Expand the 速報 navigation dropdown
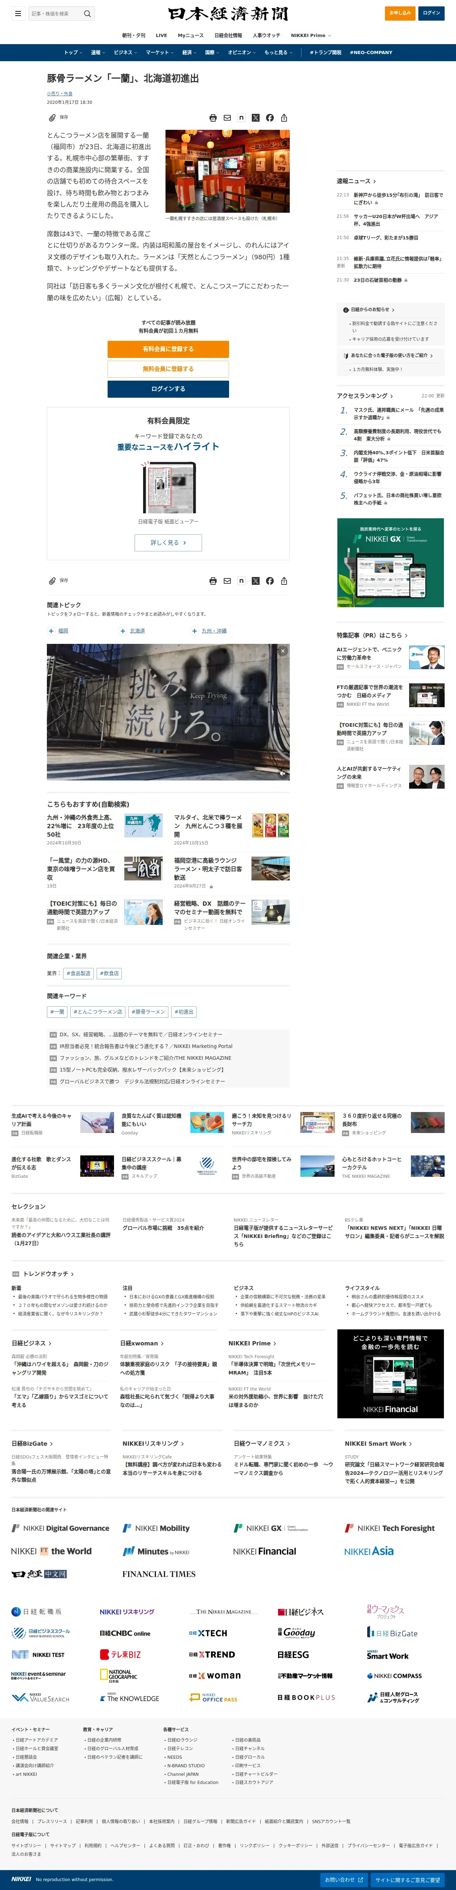Image resolution: width=456 pixels, height=1890 pixels. (x=98, y=53)
